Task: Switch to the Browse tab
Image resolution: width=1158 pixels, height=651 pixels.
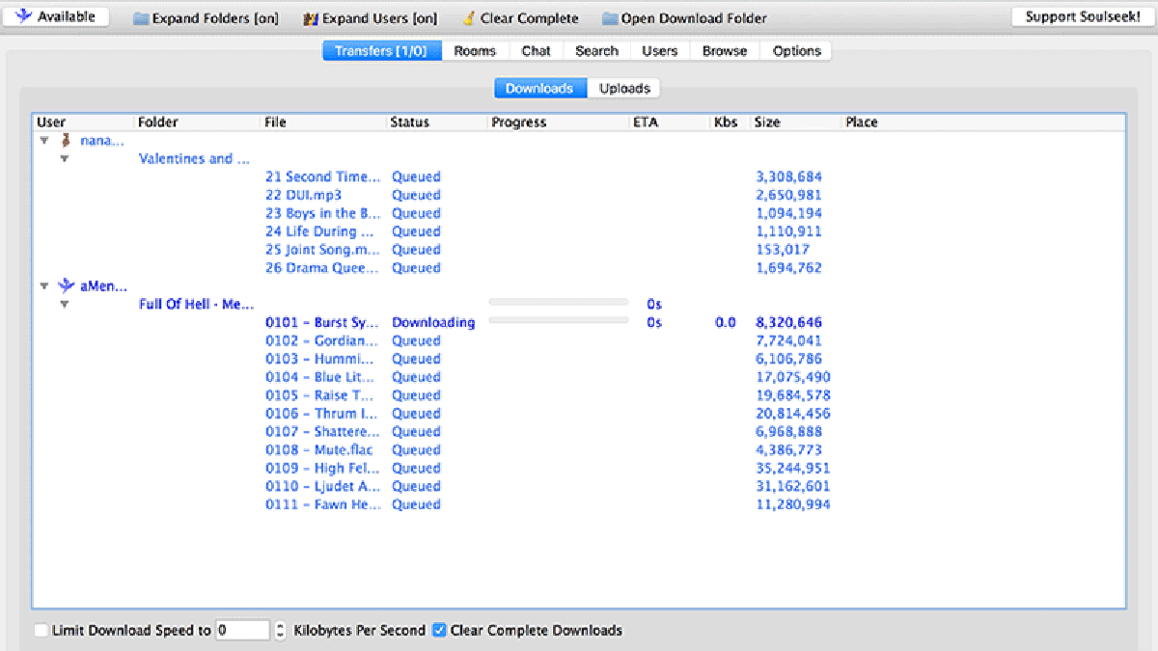Action: pyautogui.click(x=724, y=50)
